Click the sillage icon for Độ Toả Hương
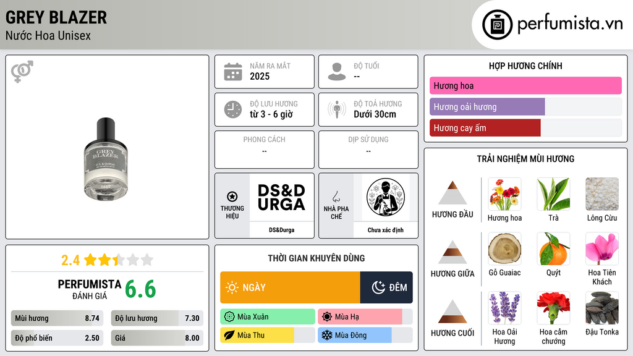 [337, 109]
